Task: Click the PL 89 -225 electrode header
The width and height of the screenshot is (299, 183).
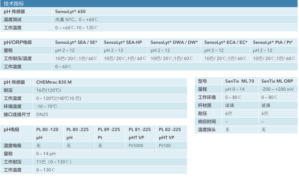Action: pyautogui.click(x=109, y=129)
